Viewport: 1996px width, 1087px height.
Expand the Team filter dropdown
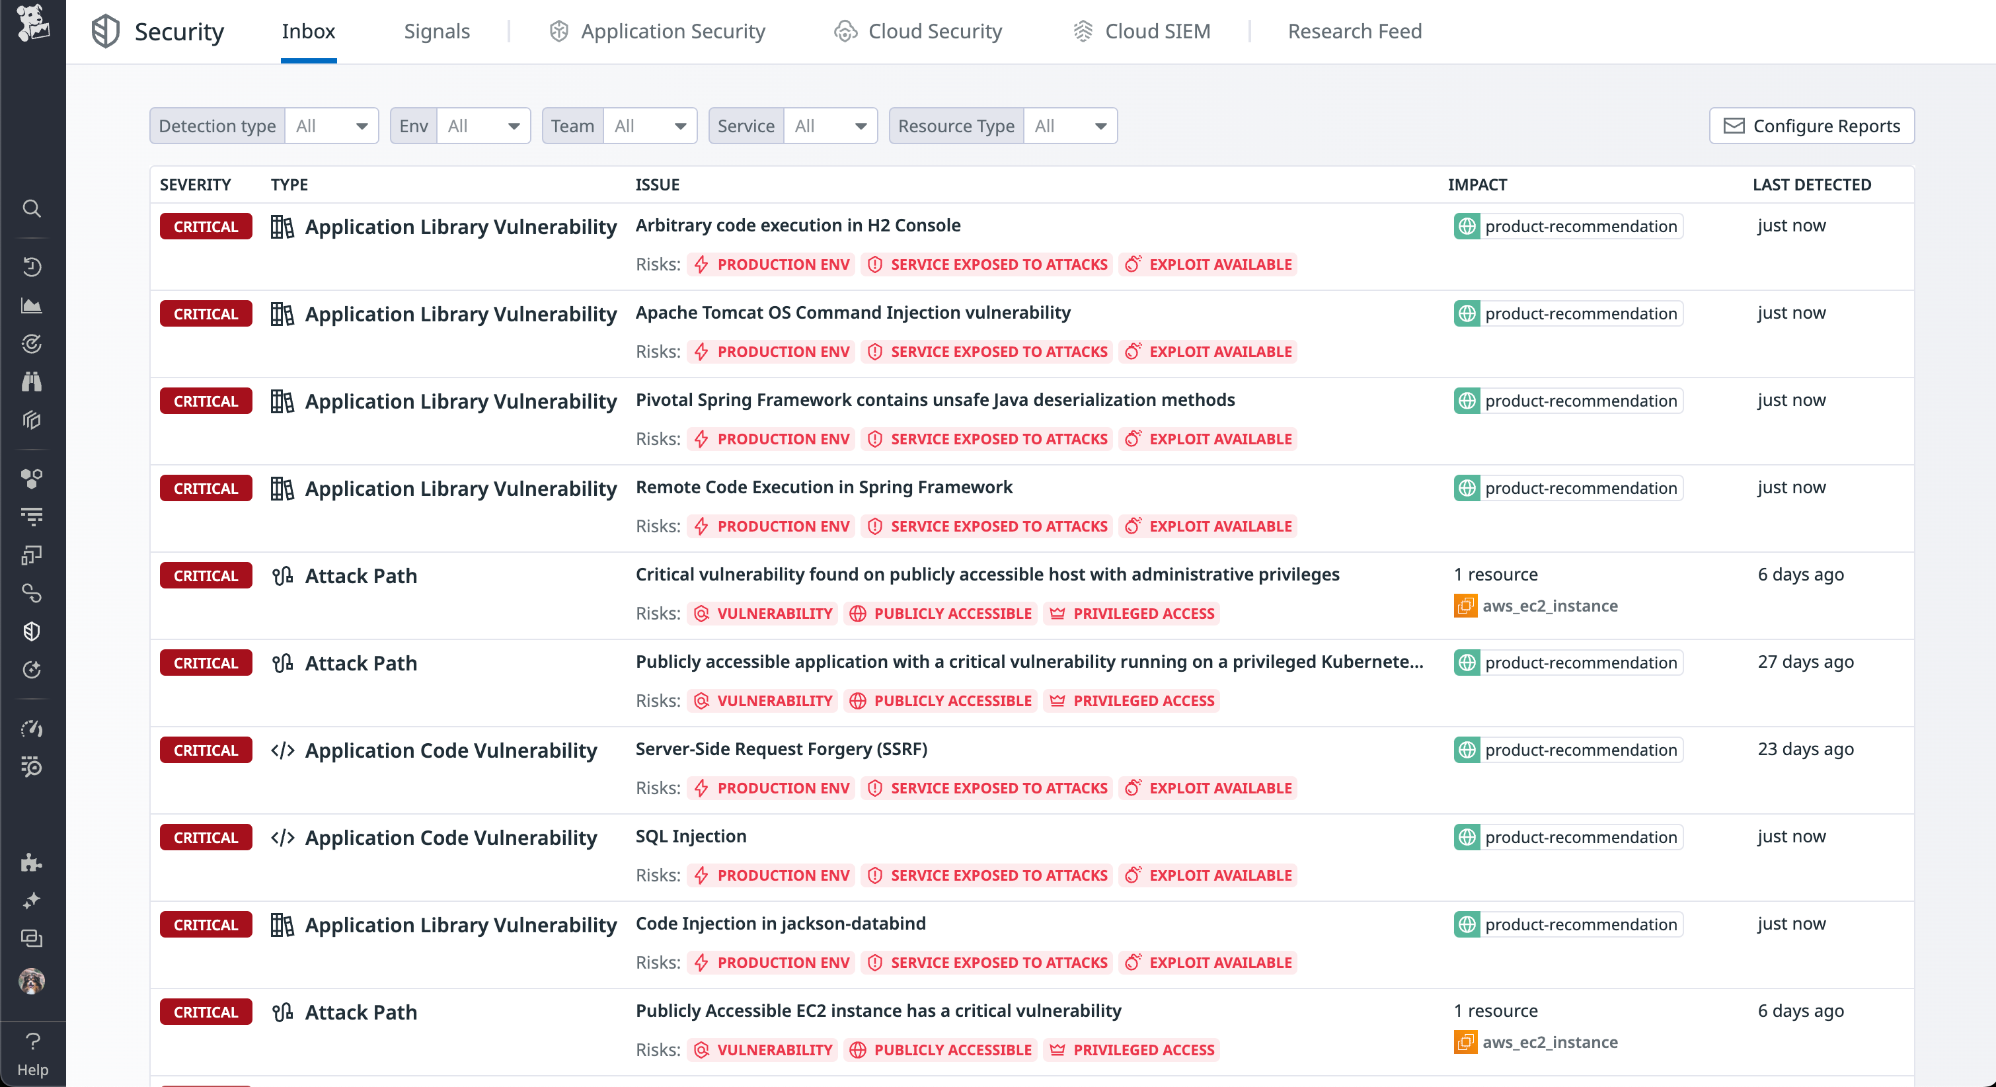[649, 126]
